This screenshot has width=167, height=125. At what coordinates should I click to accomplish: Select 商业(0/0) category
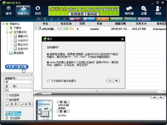pyautogui.click(x=23, y=45)
